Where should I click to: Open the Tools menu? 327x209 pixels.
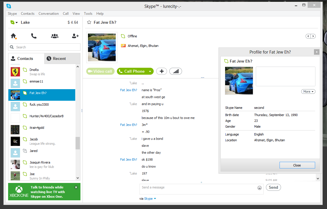88,14
